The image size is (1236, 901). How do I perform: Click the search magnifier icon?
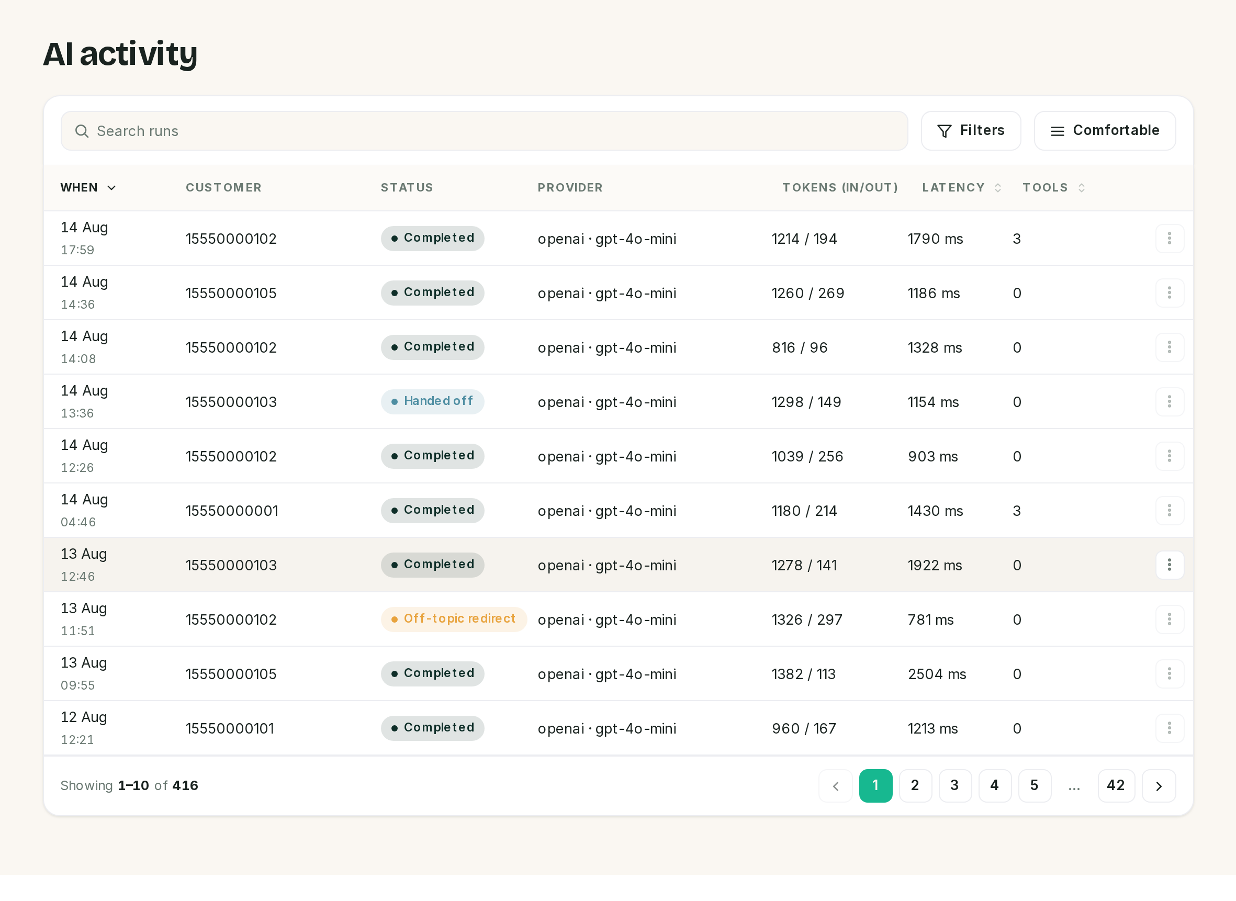[x=82, y=131]
